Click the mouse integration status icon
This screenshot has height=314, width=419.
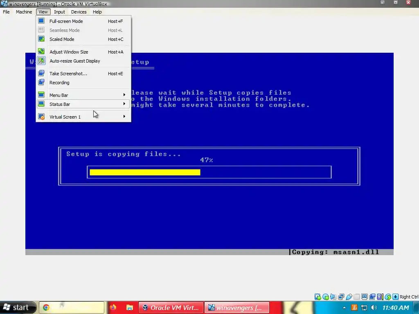point(388,297)
